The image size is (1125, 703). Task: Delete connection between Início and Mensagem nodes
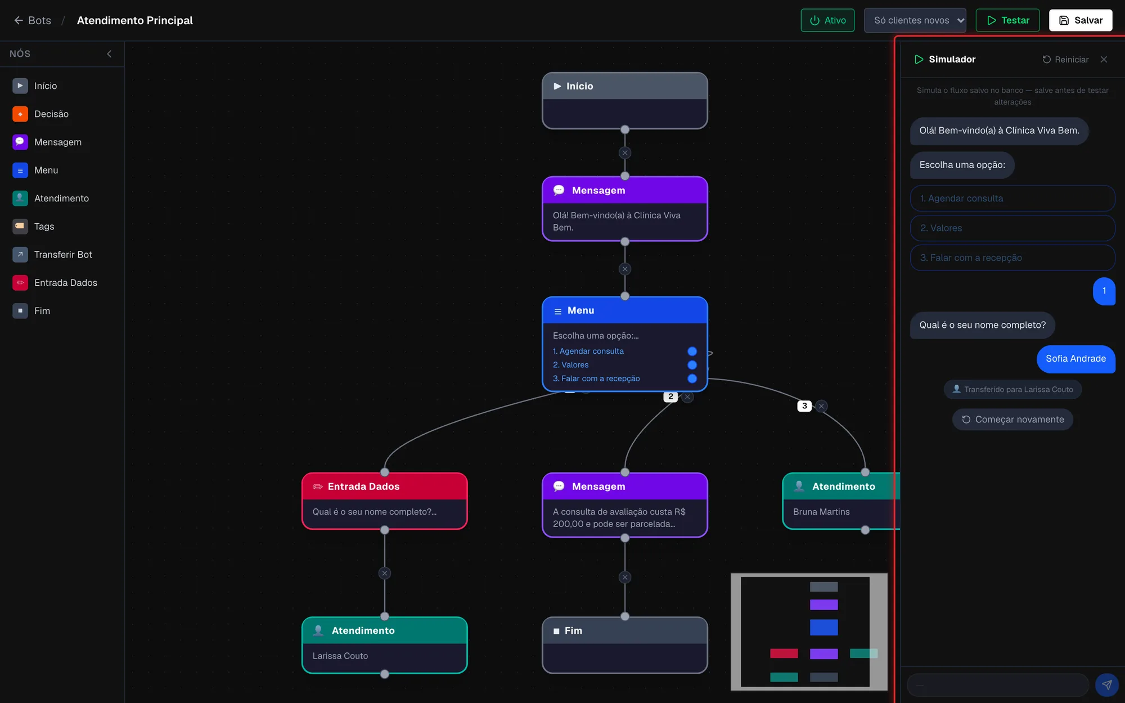pos(624,152)
